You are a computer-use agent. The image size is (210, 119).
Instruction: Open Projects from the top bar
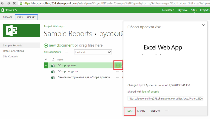click(x=204, y=10)
